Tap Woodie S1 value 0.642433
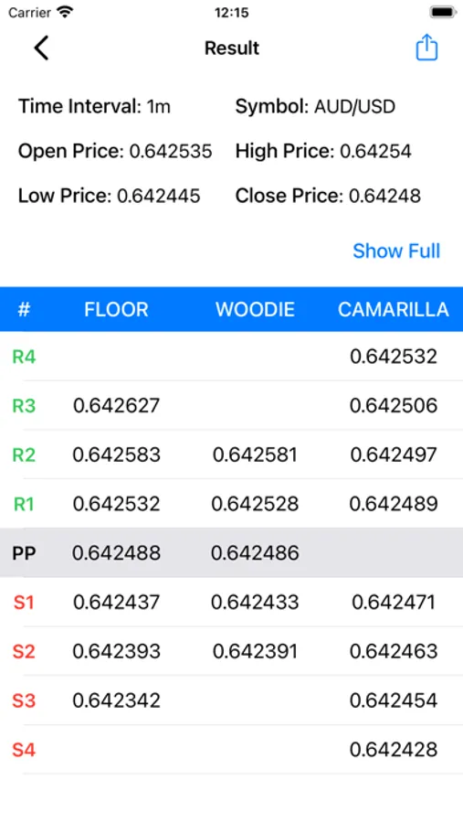Image resolution: width=463 pixels, height=823 pixels. point(255,602)
